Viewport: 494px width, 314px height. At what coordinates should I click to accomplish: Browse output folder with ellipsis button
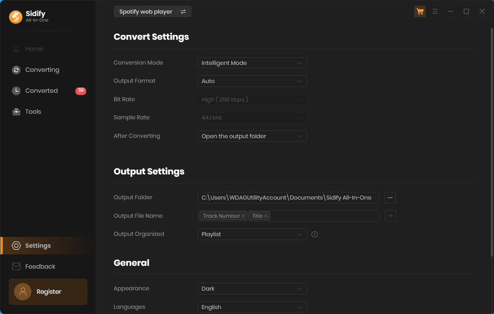(390, 198)
